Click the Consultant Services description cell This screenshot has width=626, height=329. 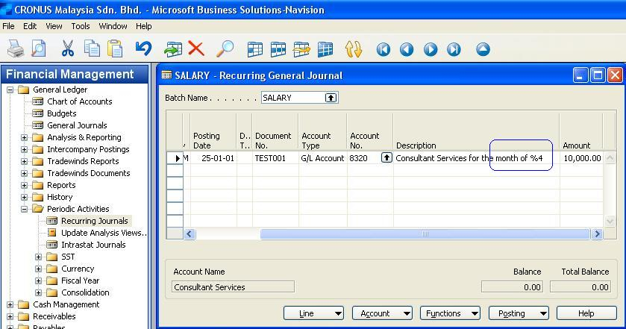[477, 158]
